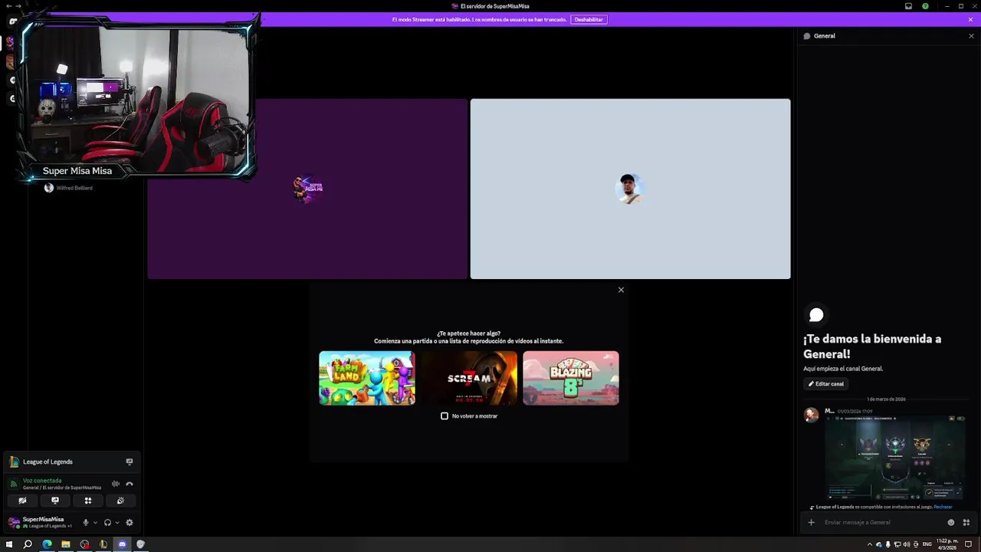981x552 pixels.
Task: Deafen with the headphones icon
Action: pyautogui.click(x=107, y=522)
